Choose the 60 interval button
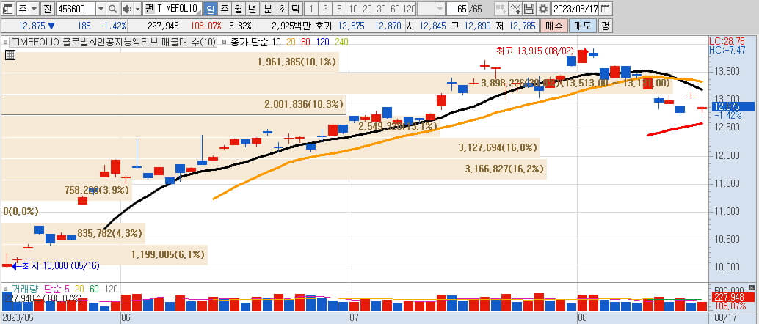The width and height of the screenshot is (759, 324). (x=395, y=8)
